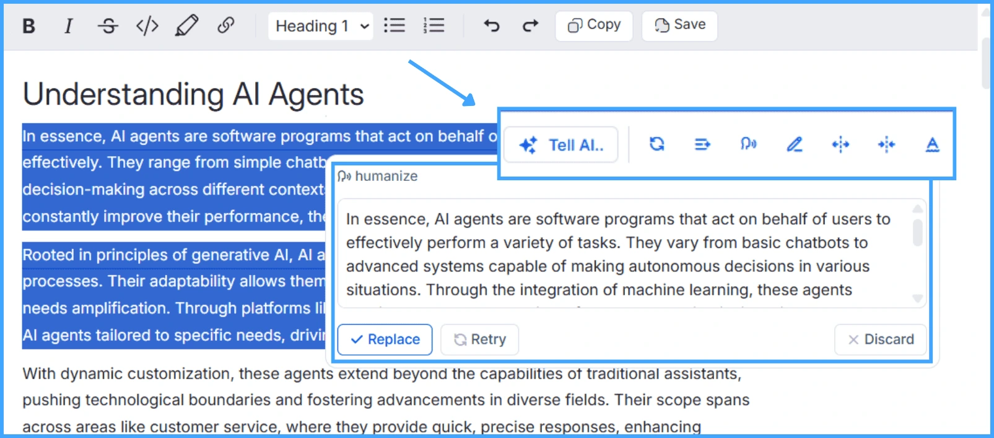The width and height of the screenshot is (994, 438).
Task: Insert a hyperlink with link icon
Action: [226, 25]
